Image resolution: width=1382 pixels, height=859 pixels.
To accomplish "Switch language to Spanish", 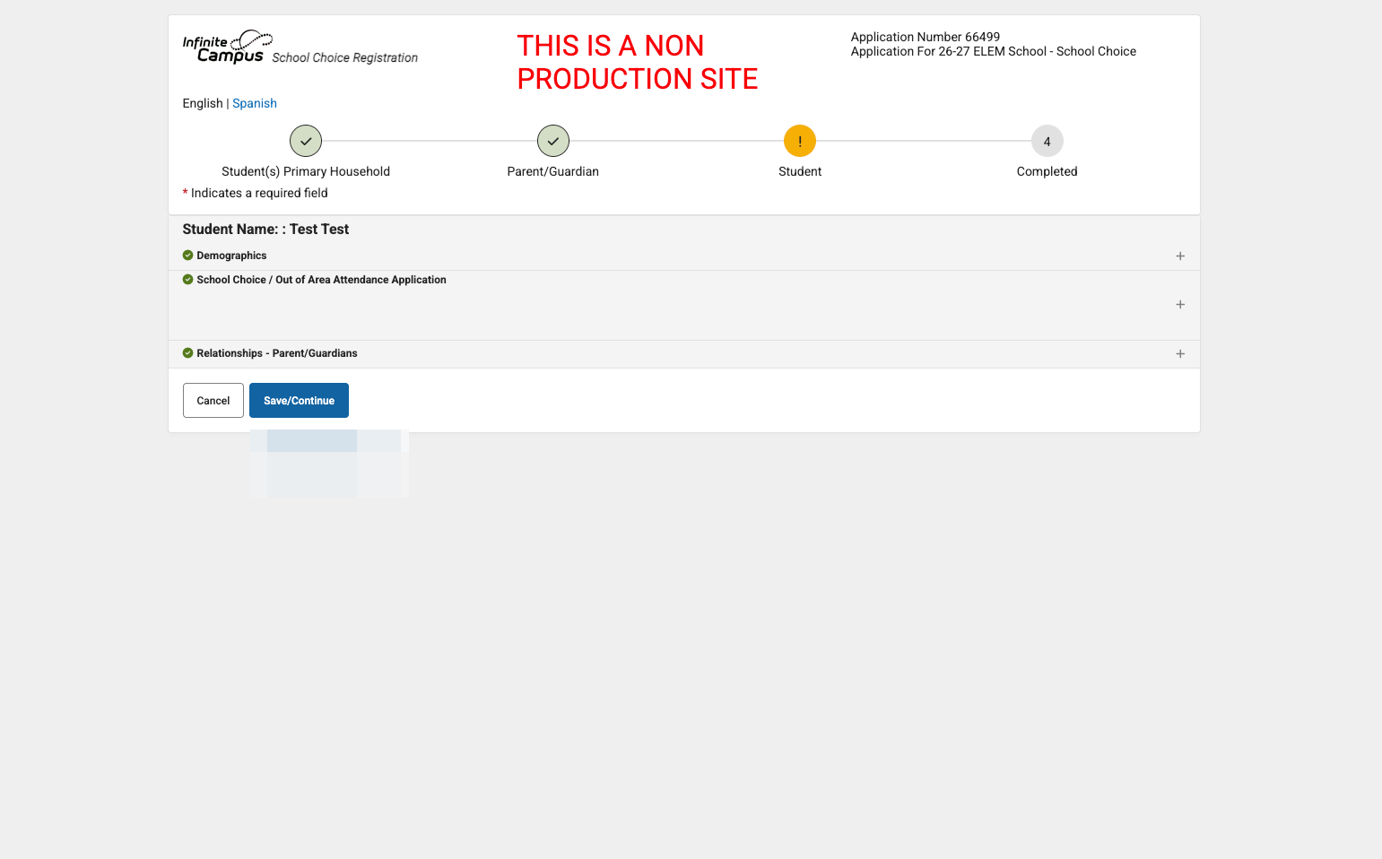I will point(255,103).
